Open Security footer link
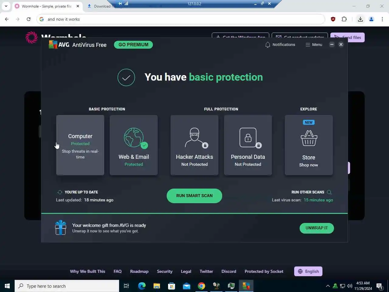 tap(165, 271)
